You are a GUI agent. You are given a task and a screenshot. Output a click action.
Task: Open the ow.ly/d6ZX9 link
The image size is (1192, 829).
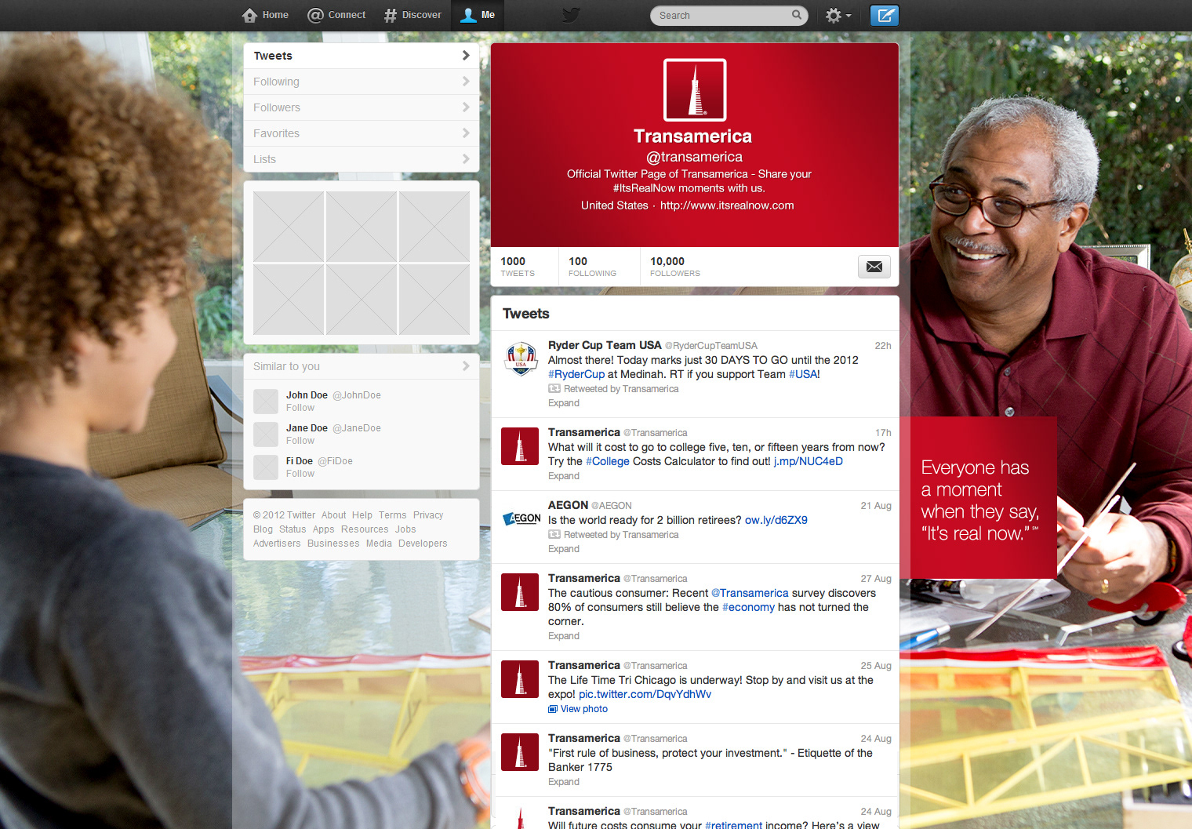coord(776,520)
